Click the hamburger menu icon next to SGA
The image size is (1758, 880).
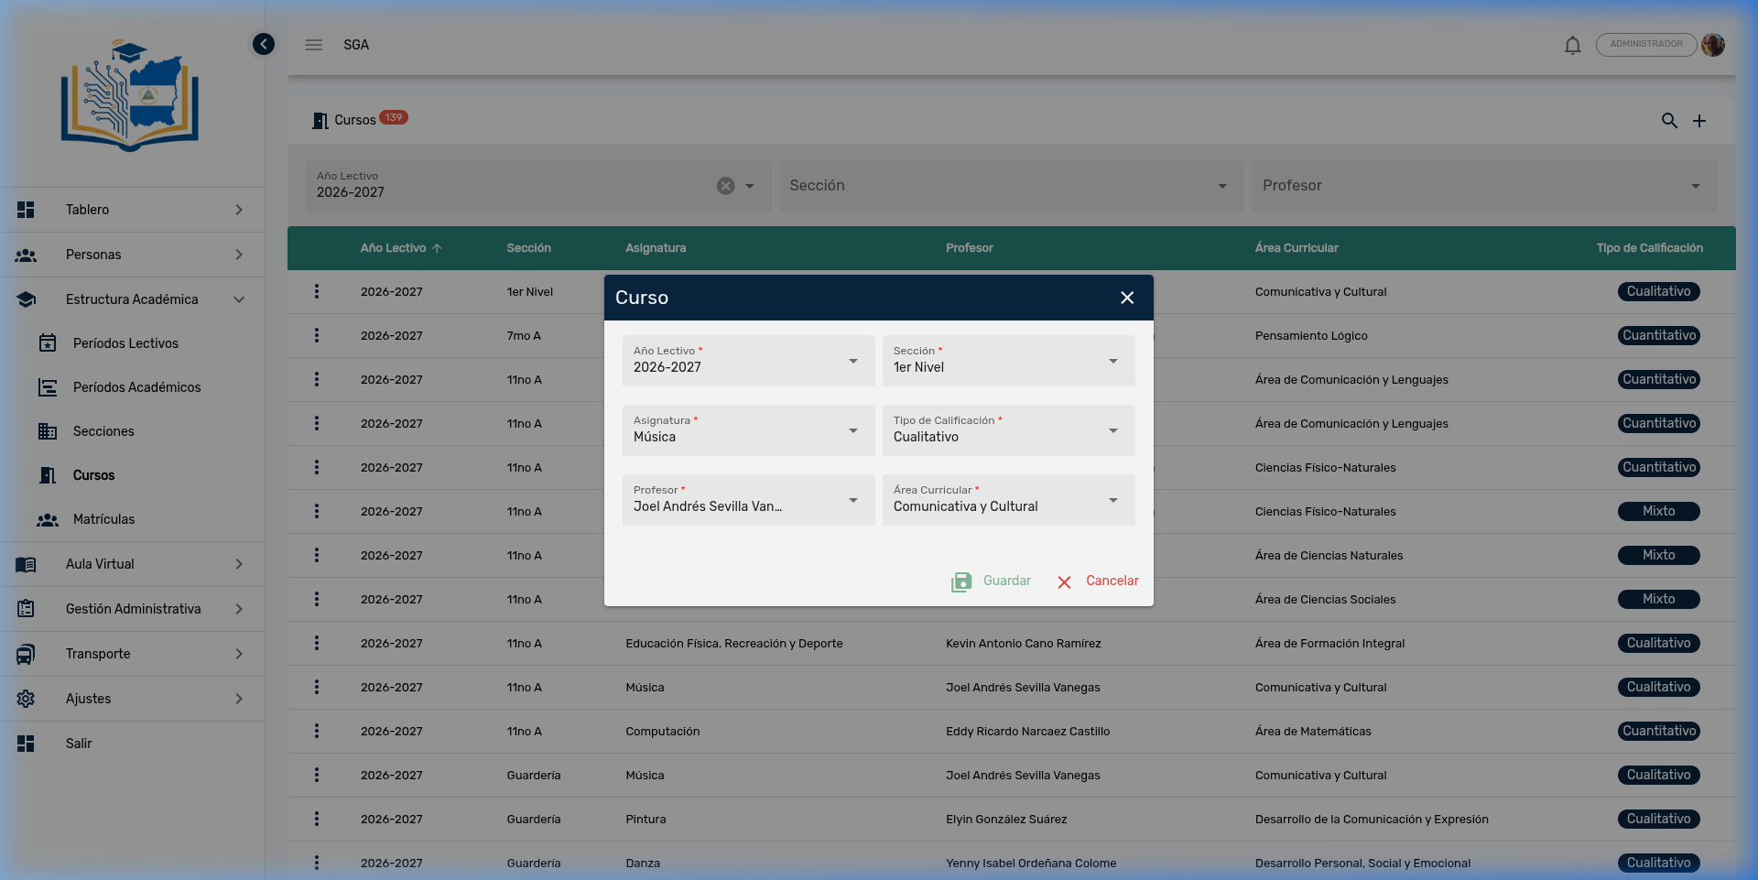click(x=314, y=45)
